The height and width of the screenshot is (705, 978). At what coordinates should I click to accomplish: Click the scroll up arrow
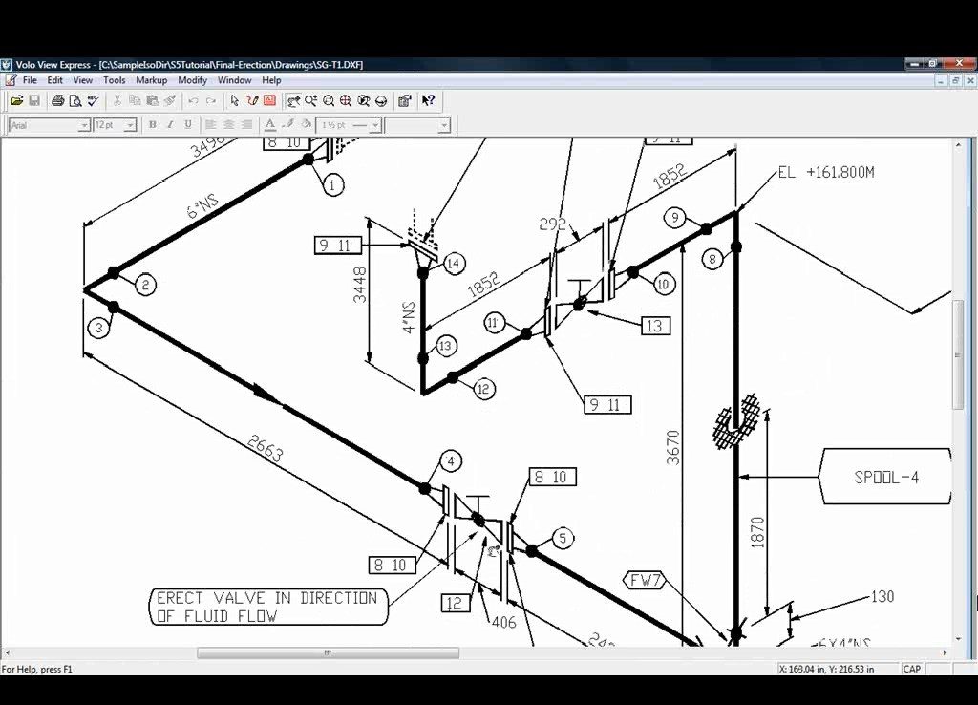[958, 145]
